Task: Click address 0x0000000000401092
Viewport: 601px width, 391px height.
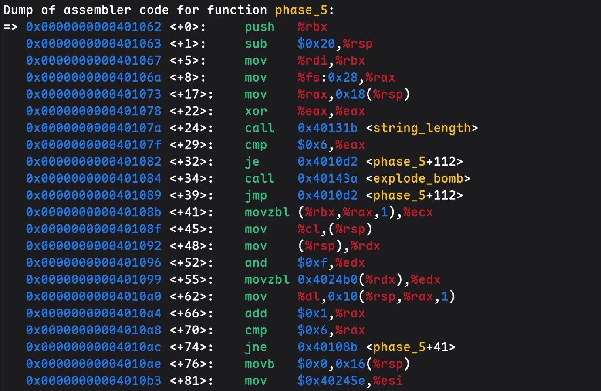Action: pos(94,246)
